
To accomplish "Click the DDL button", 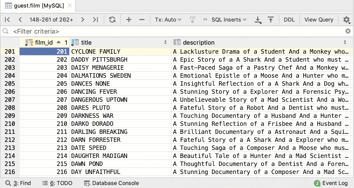I will 289,20.
